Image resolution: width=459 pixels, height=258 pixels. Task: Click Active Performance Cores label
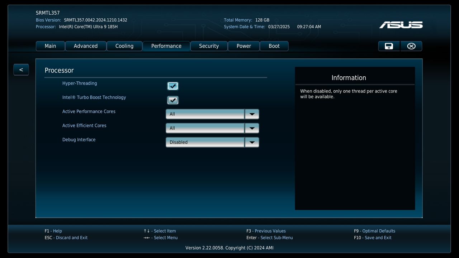[89, 111]
